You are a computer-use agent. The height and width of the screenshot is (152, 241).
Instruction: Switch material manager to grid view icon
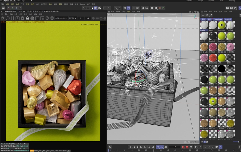pos(205,142)
